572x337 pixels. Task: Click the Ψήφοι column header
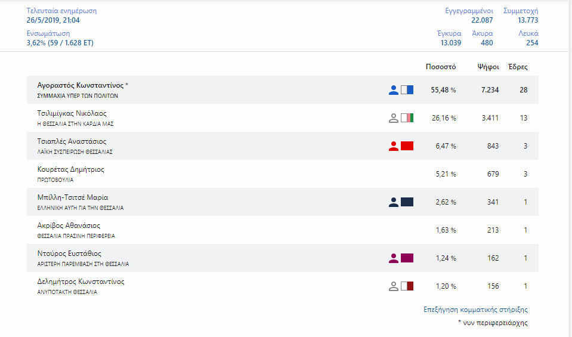point(488,67)
